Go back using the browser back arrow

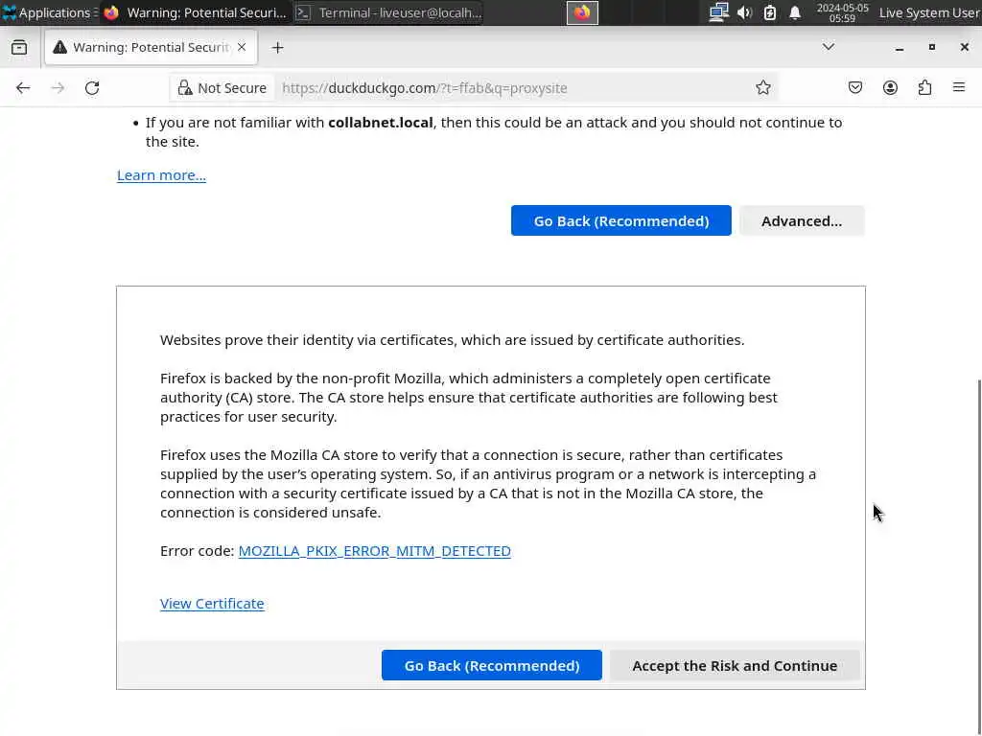[23, 88]
